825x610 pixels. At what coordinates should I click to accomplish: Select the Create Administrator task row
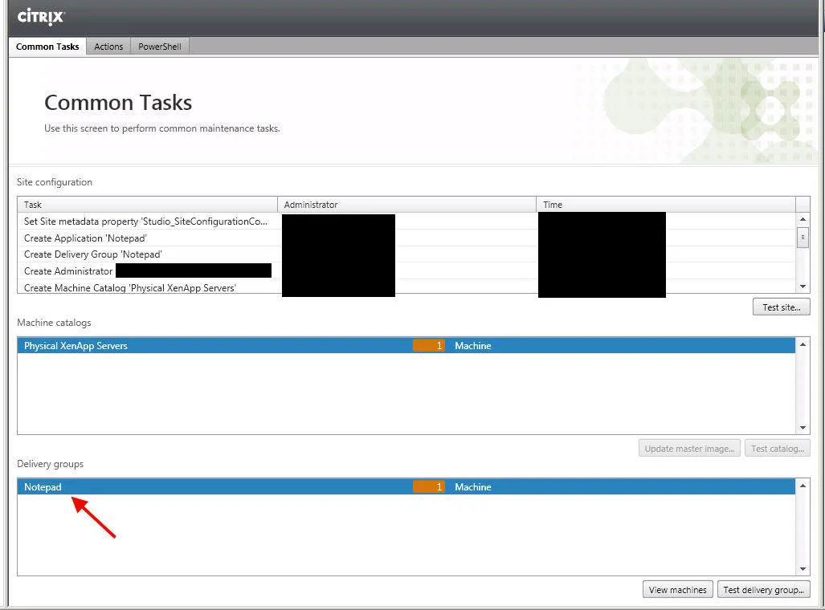click(406, 270)
